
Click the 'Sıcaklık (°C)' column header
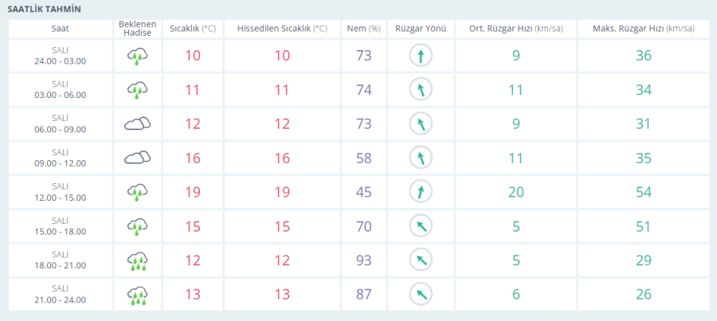tap(192, 29)
